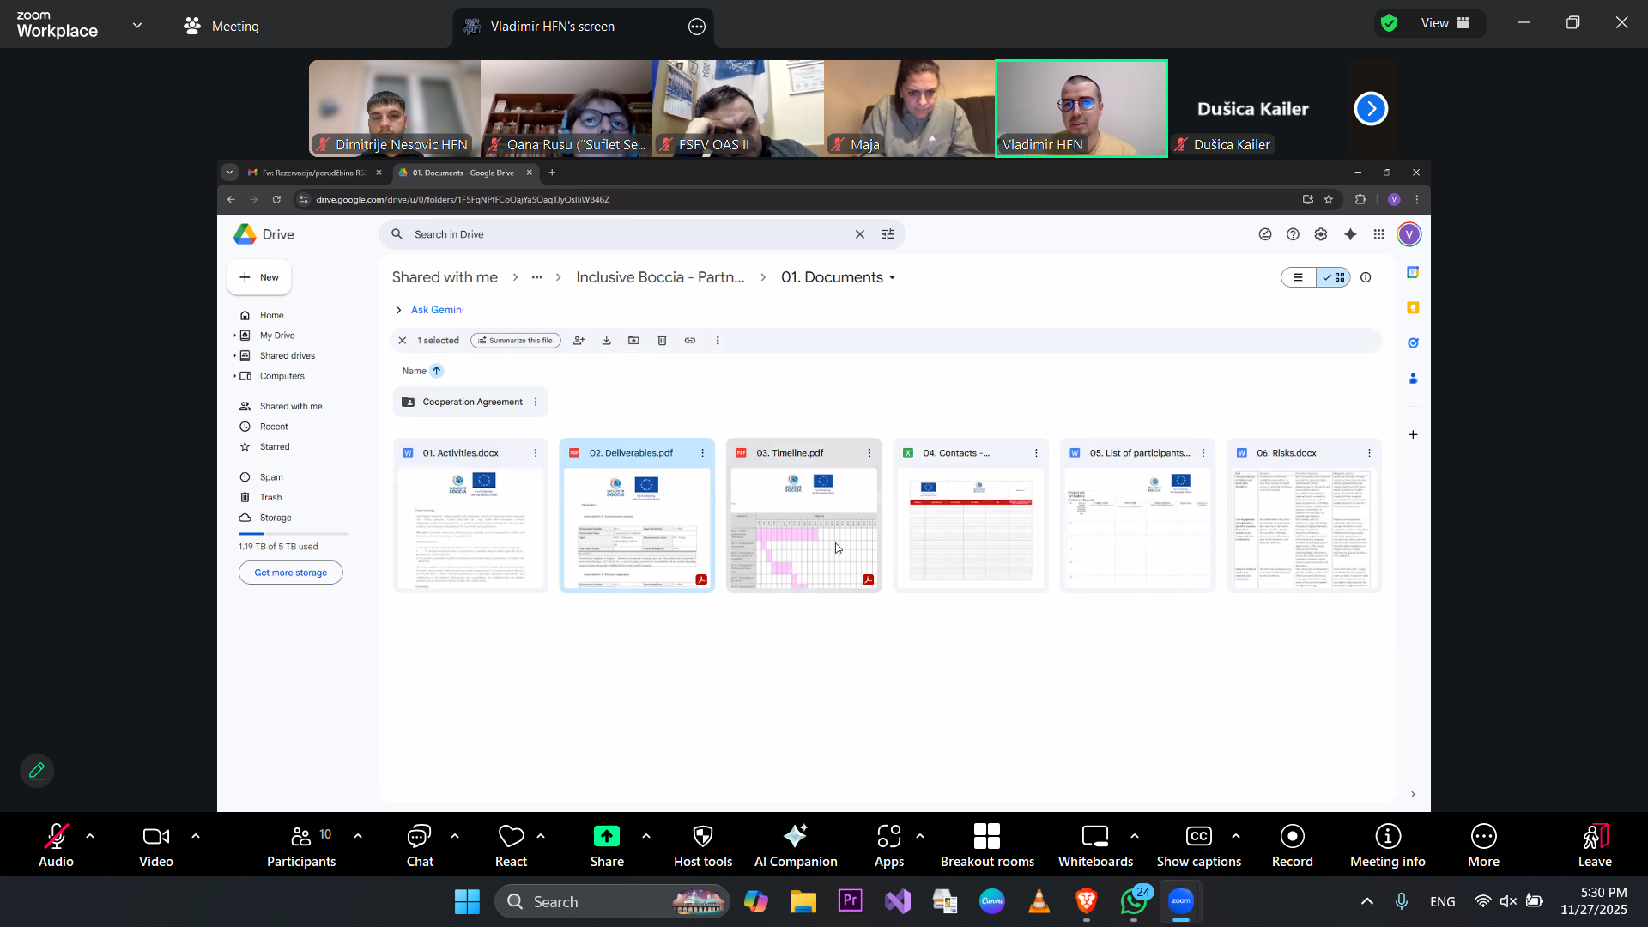Image resolution: width=1648 pixels, height=927 pixels.
Task: Enable Show captions
Action: click(1198, 837)
